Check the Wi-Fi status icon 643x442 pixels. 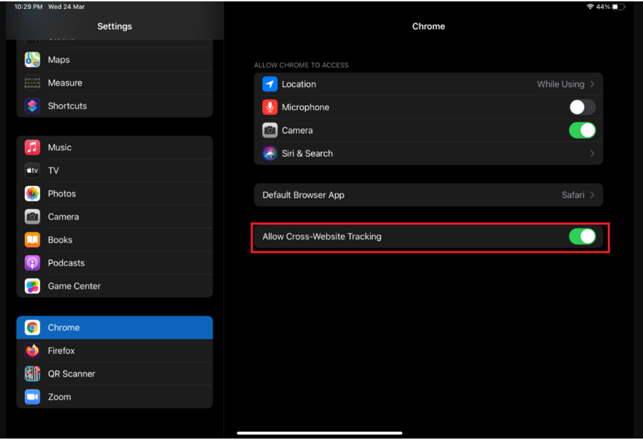click(x=591, y=7)
